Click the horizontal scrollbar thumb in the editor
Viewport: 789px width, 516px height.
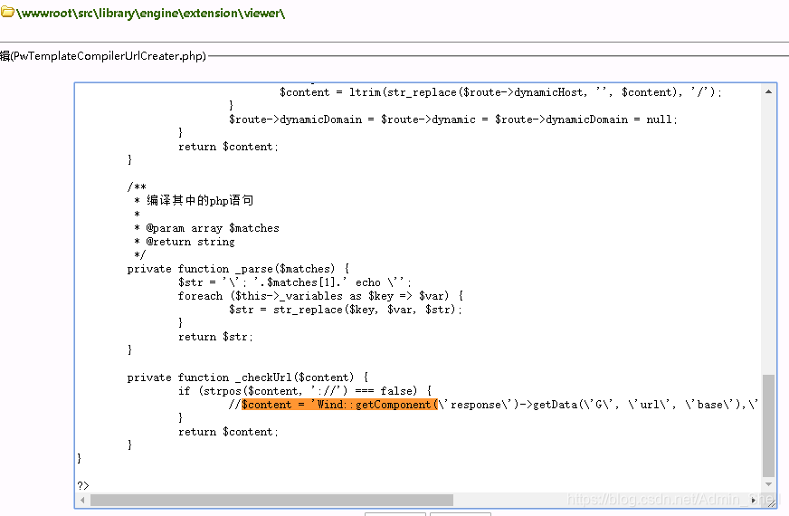[x=271, y=500]
